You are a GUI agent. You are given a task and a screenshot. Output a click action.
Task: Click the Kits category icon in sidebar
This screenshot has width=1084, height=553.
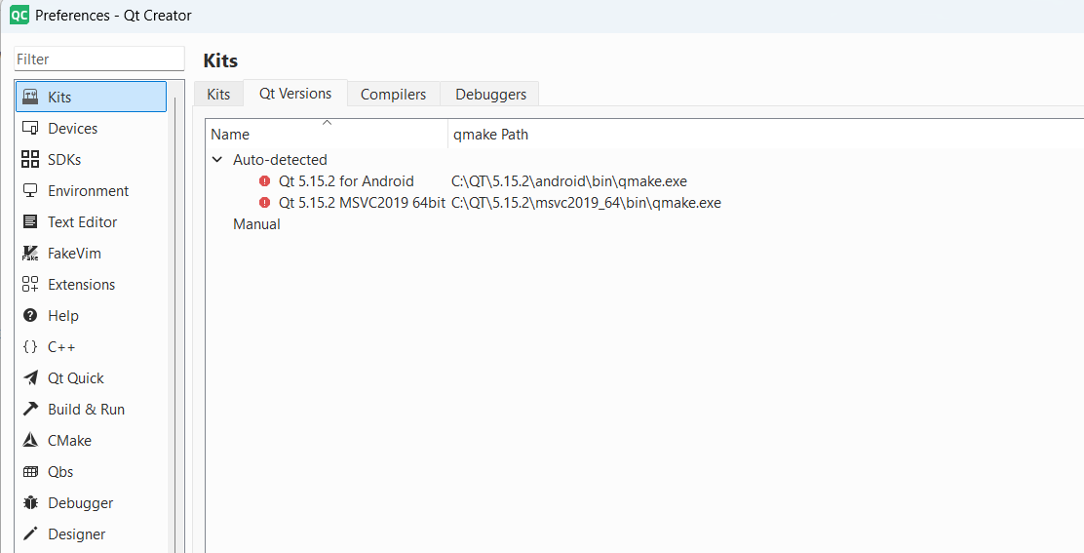(x=30, y=98)
